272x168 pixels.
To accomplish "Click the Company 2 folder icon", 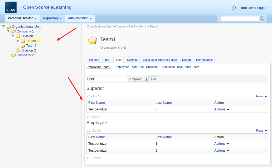I will click(13, 55).
